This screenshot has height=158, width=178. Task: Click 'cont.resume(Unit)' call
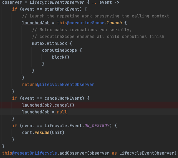pos(43,132)
